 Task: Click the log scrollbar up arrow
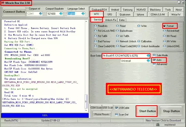pyautogui.click(x=86, y=21)
